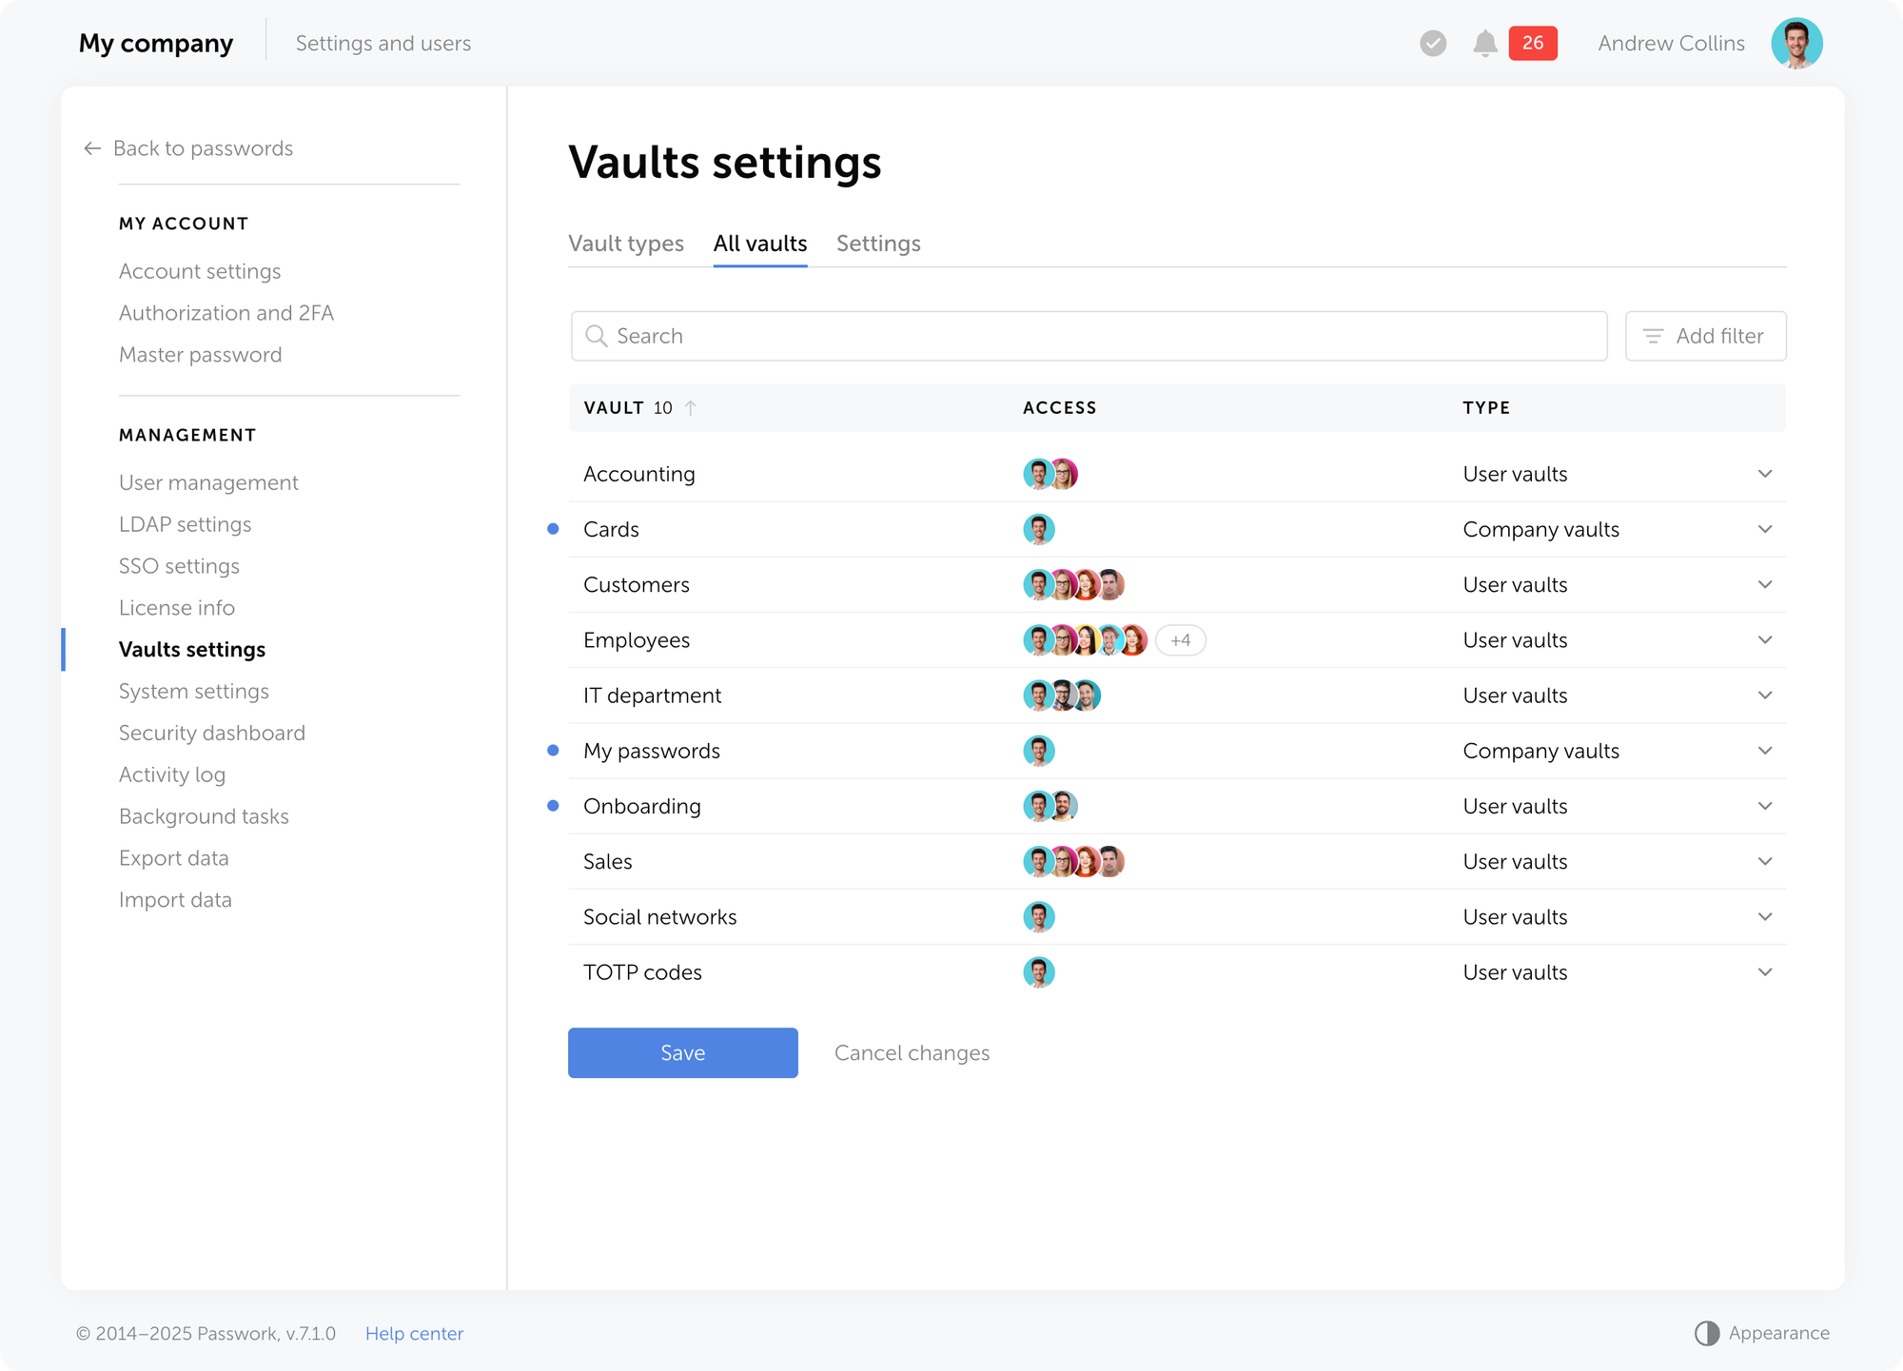Click the Appearance theme icon in the footer
The width and height of the screenshot is (1903, 1371).
tap(1707, 1333)
